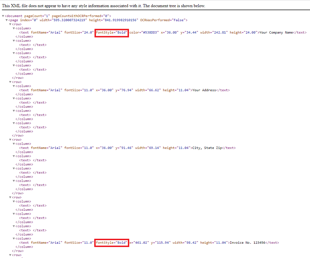Collapse the last row at the bottom
310x258 pixels.
(10, 255)
